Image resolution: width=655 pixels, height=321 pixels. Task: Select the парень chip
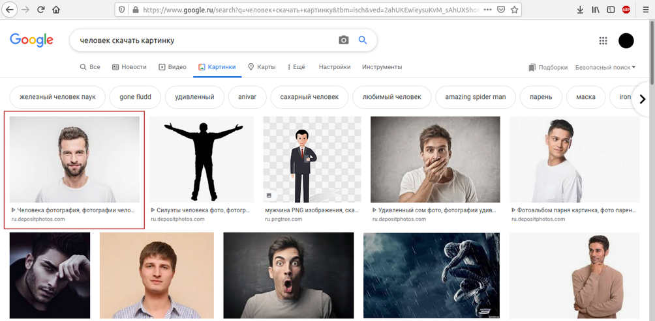(541, 97)
